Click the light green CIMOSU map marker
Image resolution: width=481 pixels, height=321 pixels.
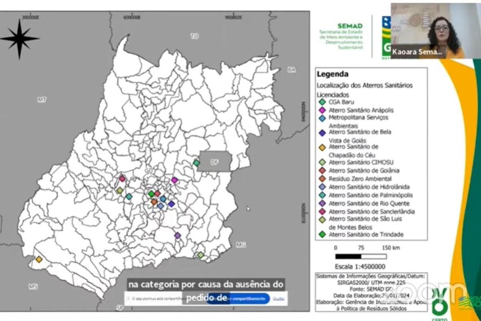pos(200,255)
